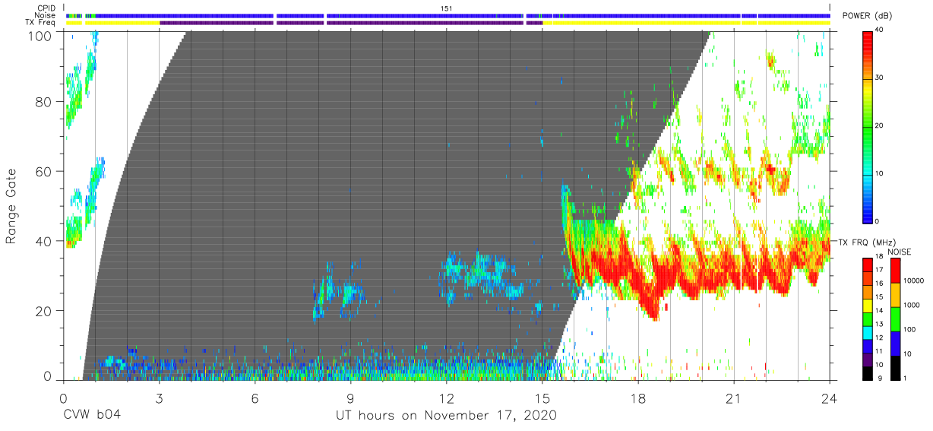
Task: Click y-axis tick label '40'
Action: click(x=44, y=242)
